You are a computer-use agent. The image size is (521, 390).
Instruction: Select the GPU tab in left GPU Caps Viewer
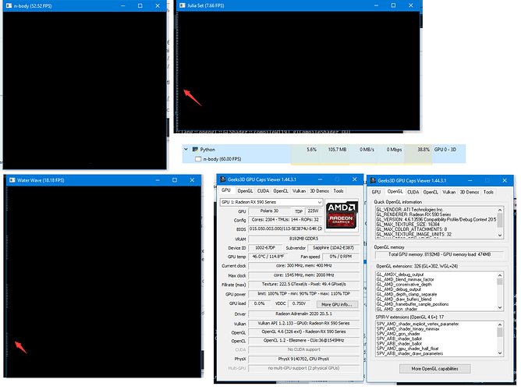click(x=226, y=190)
